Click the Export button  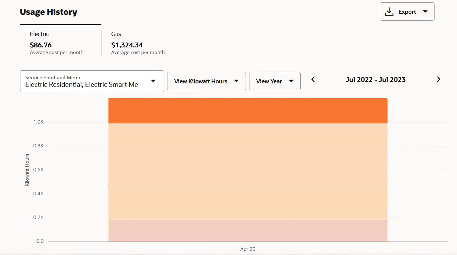[407, 11]
